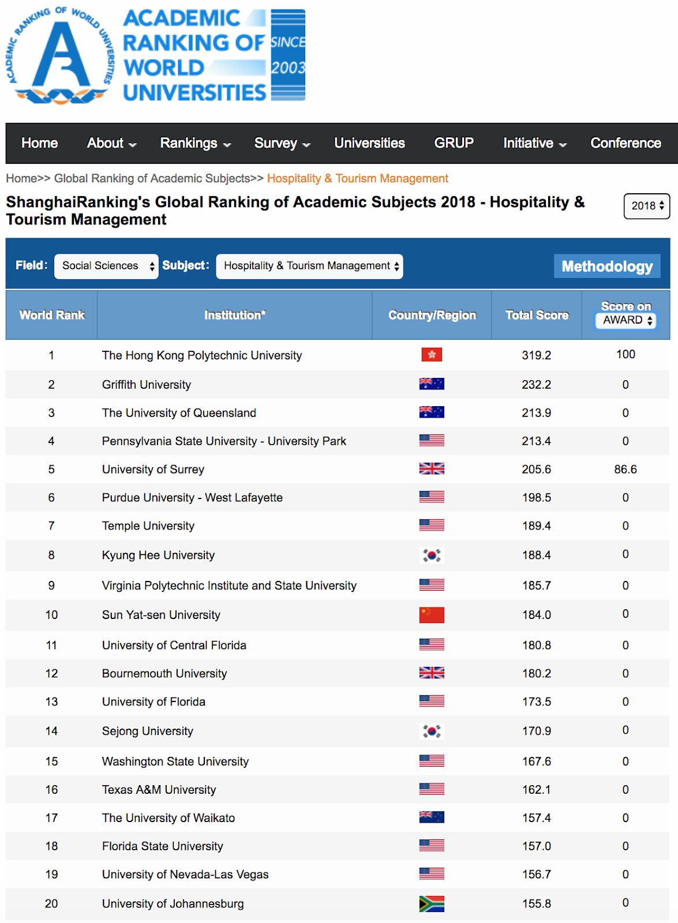This screenshot has width=678, height=923.
Task: Open The University of Queensland link
Action: (x=179, y=413)
